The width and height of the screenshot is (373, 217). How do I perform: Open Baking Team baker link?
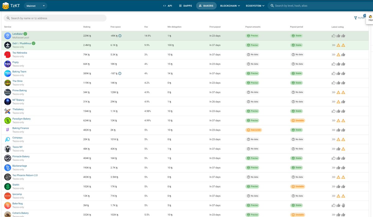tap(19, 72)
